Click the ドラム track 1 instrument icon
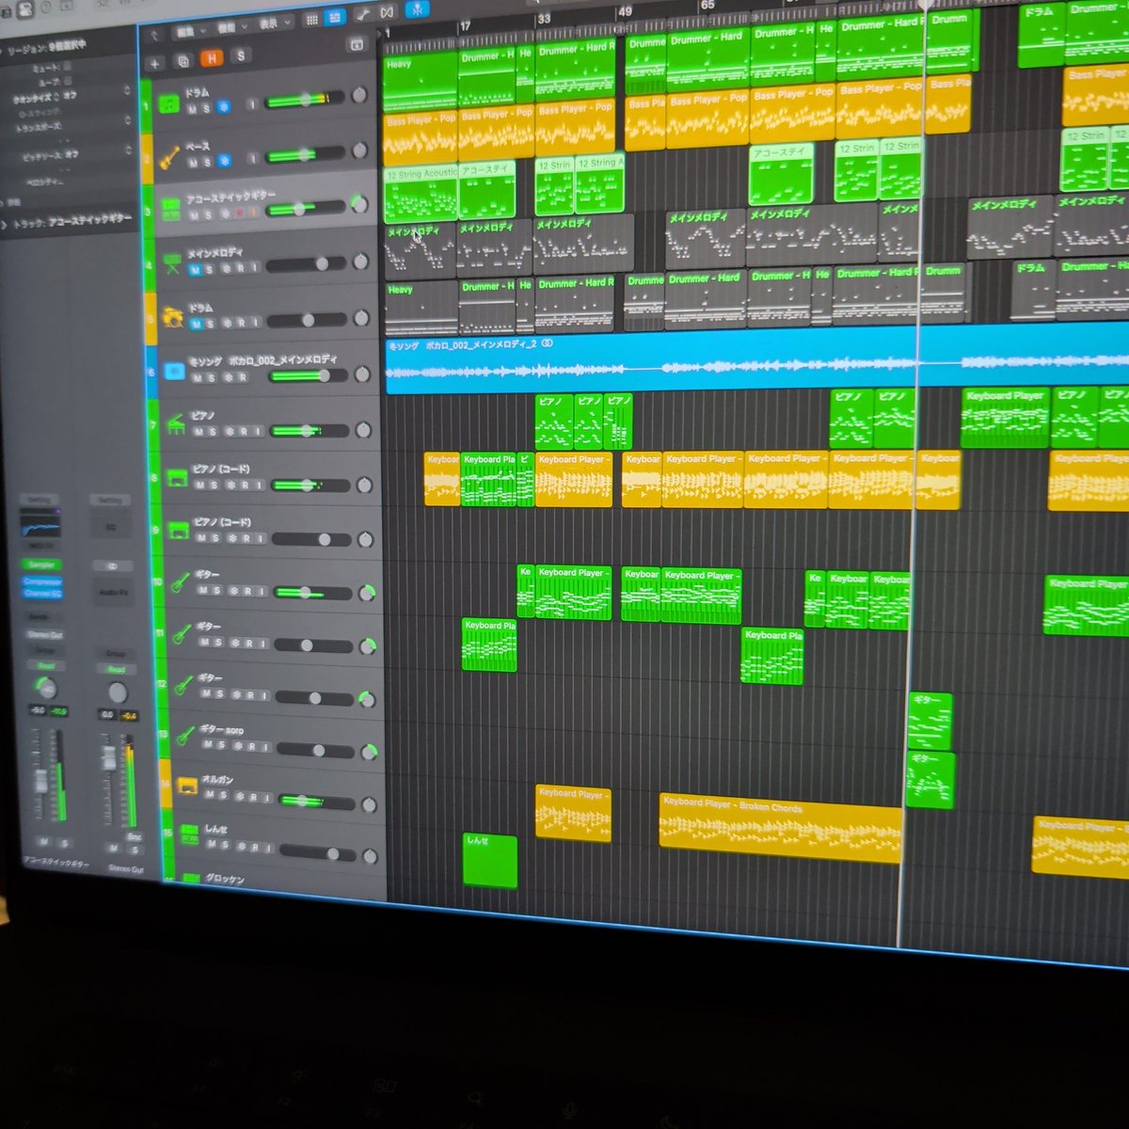The image size is (1129, 1129). (x=169, y=103)
